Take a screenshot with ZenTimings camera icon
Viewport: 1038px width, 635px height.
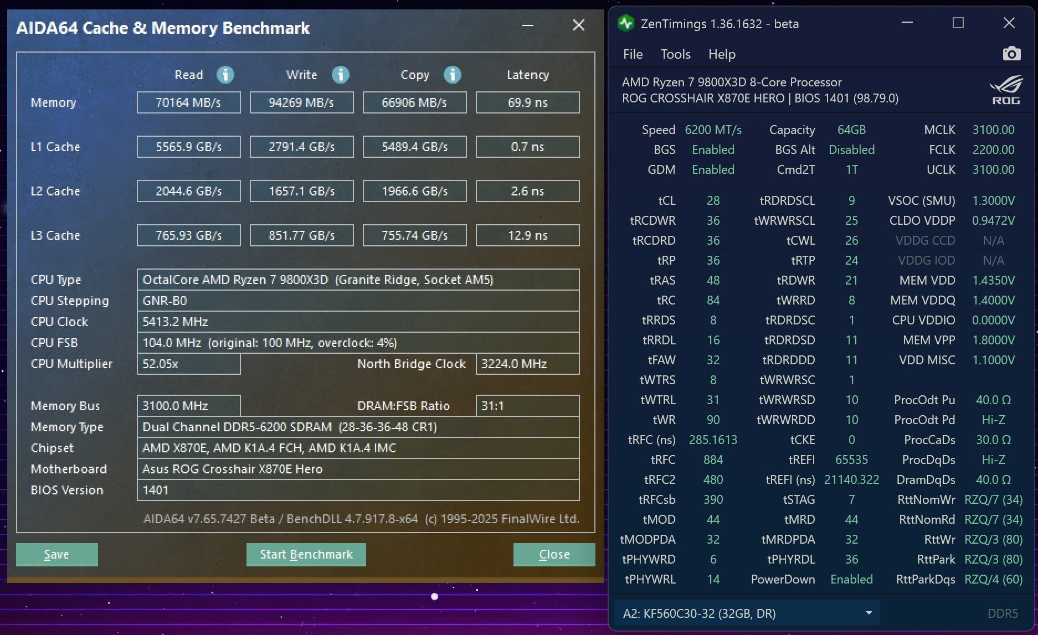[x=1011, y=54]
